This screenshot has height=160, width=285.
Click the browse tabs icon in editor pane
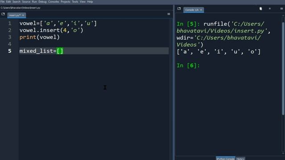[x=3, y=14]
